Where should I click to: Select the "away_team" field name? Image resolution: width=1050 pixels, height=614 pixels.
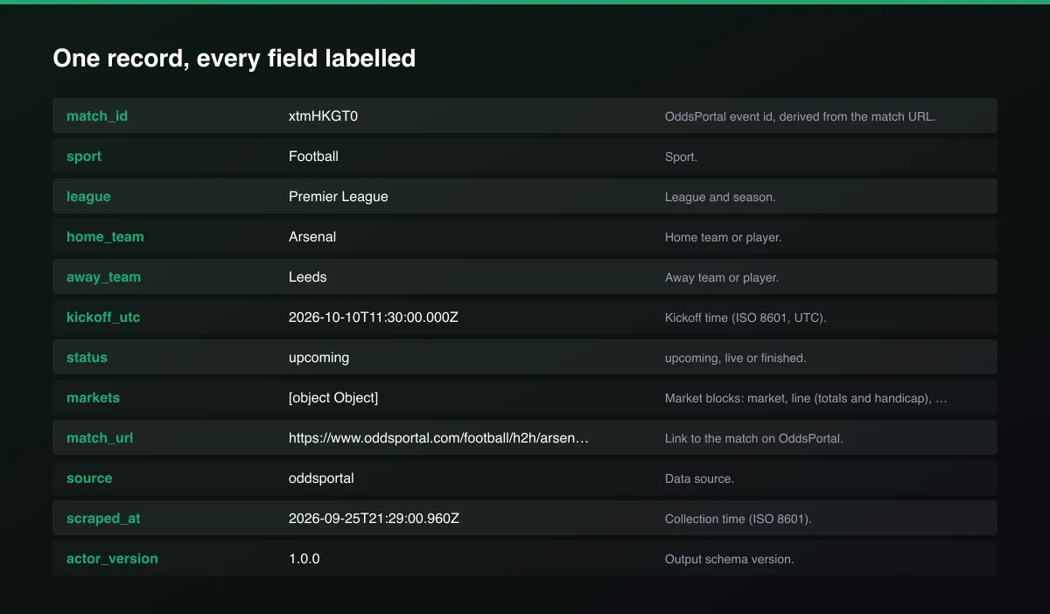[103, 277]
